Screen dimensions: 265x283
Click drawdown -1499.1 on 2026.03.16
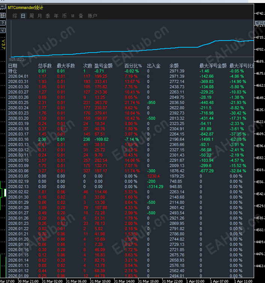(206, 139)
